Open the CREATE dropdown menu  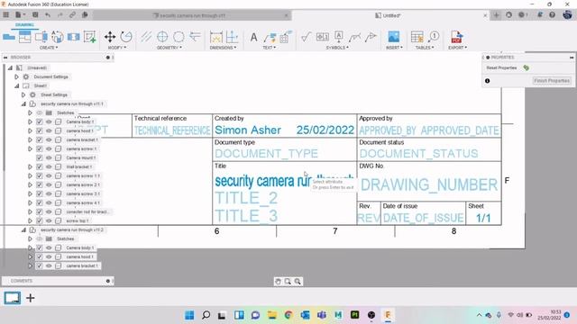(49, 48)
